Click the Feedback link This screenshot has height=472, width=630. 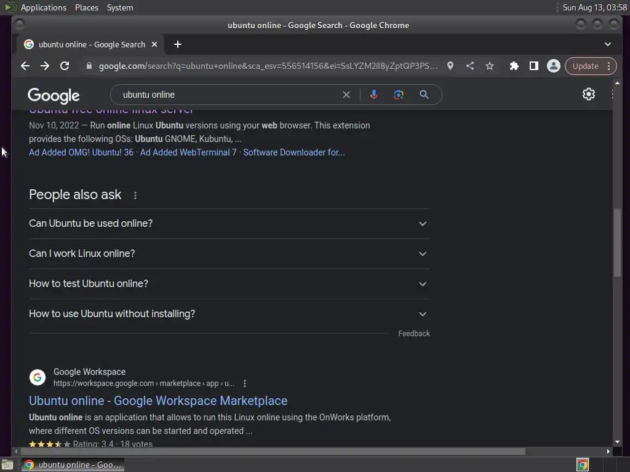[414, 334]
